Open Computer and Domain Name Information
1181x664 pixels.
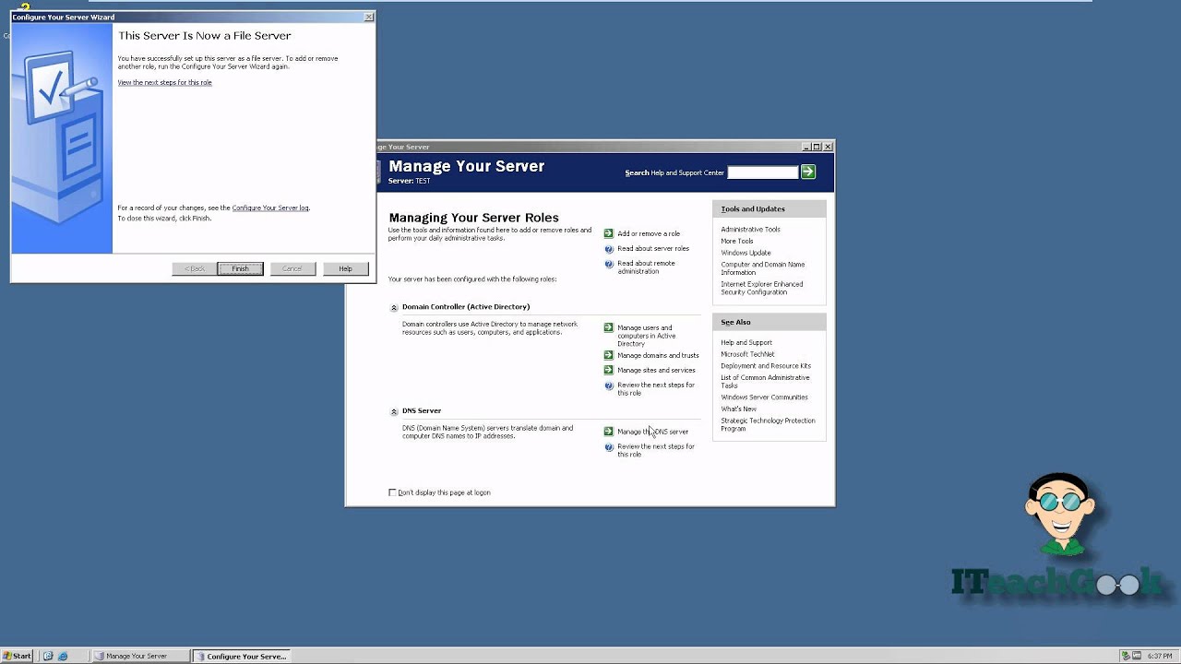tap(763, 268)
